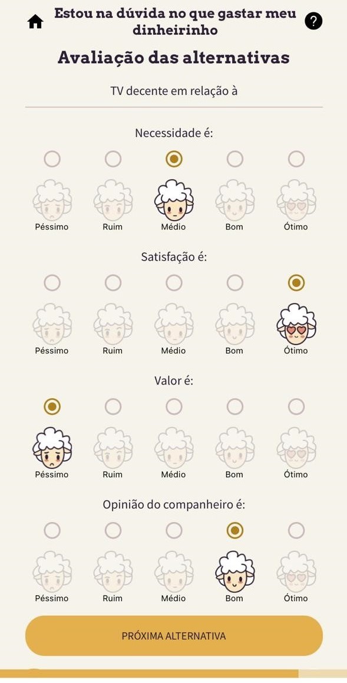
Task: Open the help question mark icon
Action: (313, 21)
